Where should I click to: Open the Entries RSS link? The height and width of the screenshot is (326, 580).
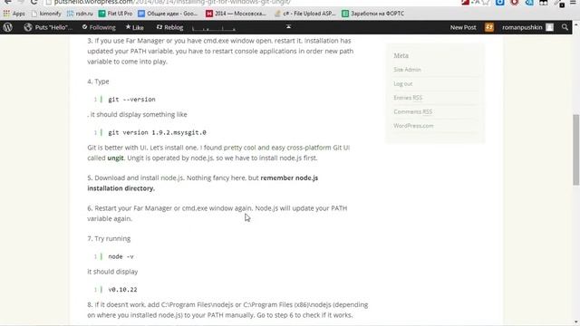coord(408,98)
